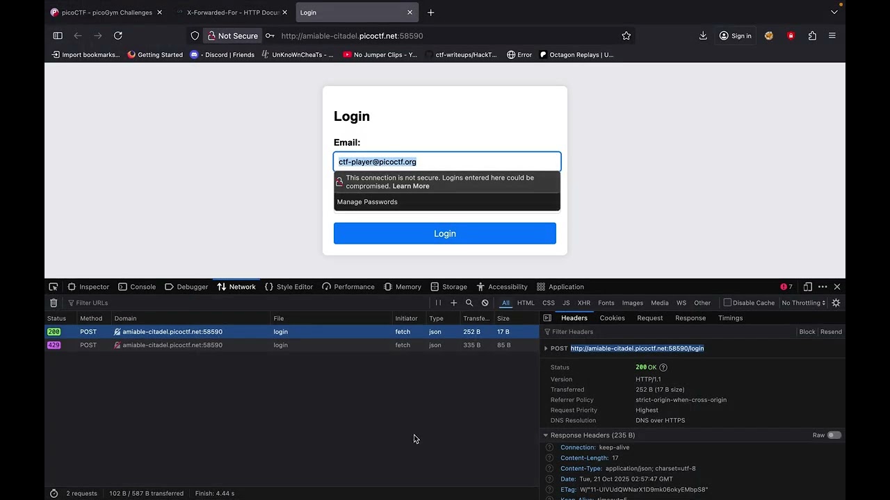The width and height of the screenshot is (890, 500).
Task: Bookmark this page with the star
Action: (x=626, y=35)
